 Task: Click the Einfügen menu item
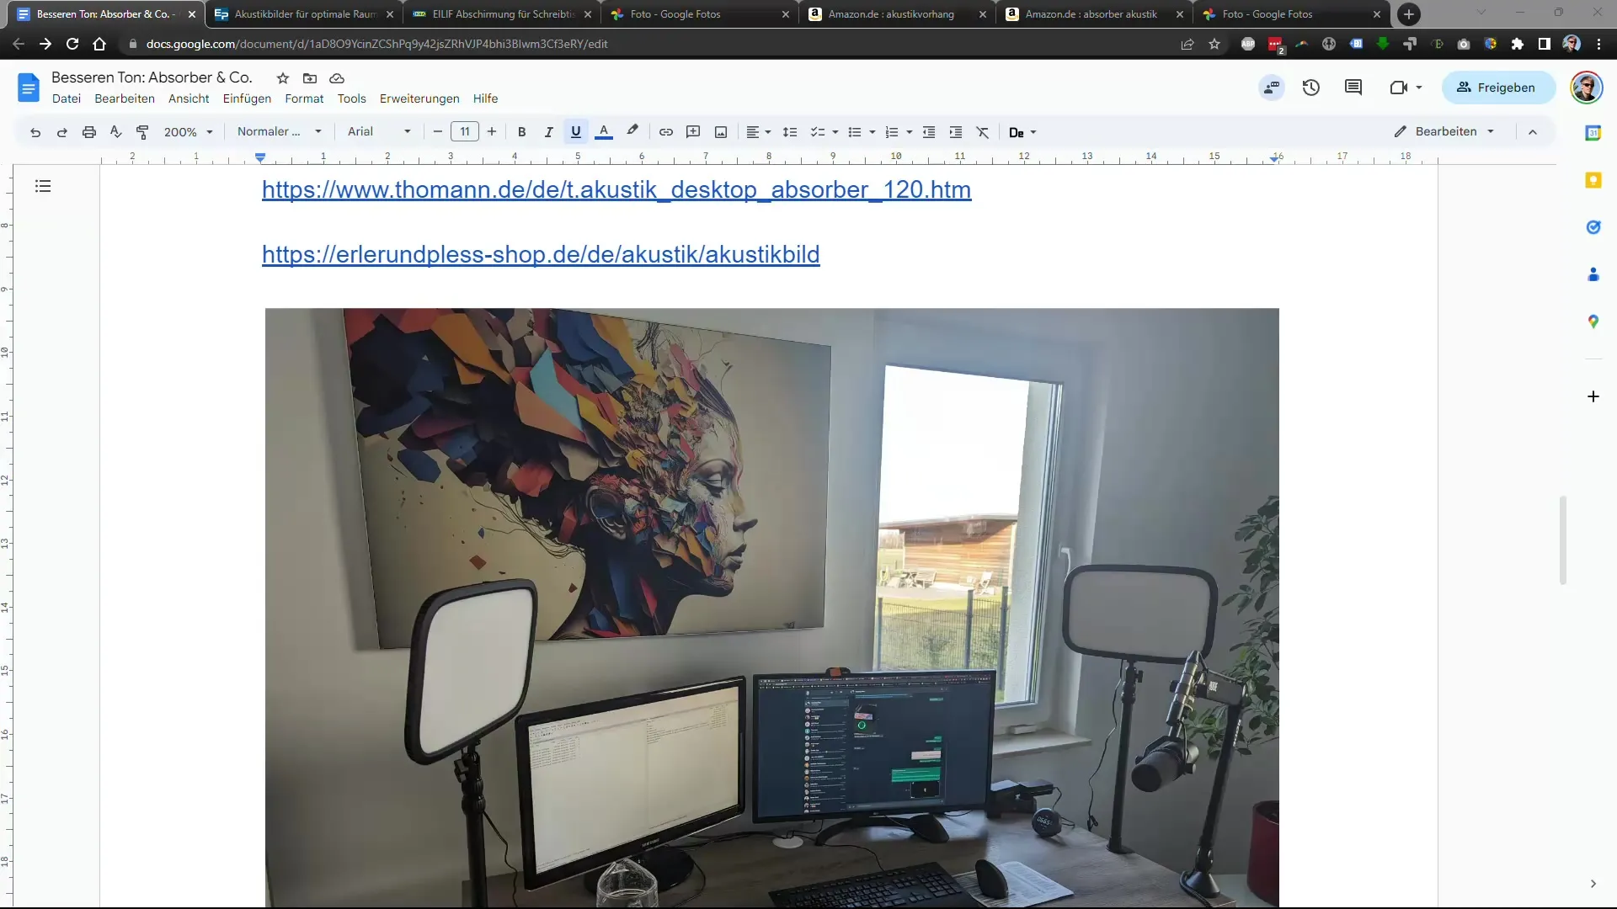(247, 98)
